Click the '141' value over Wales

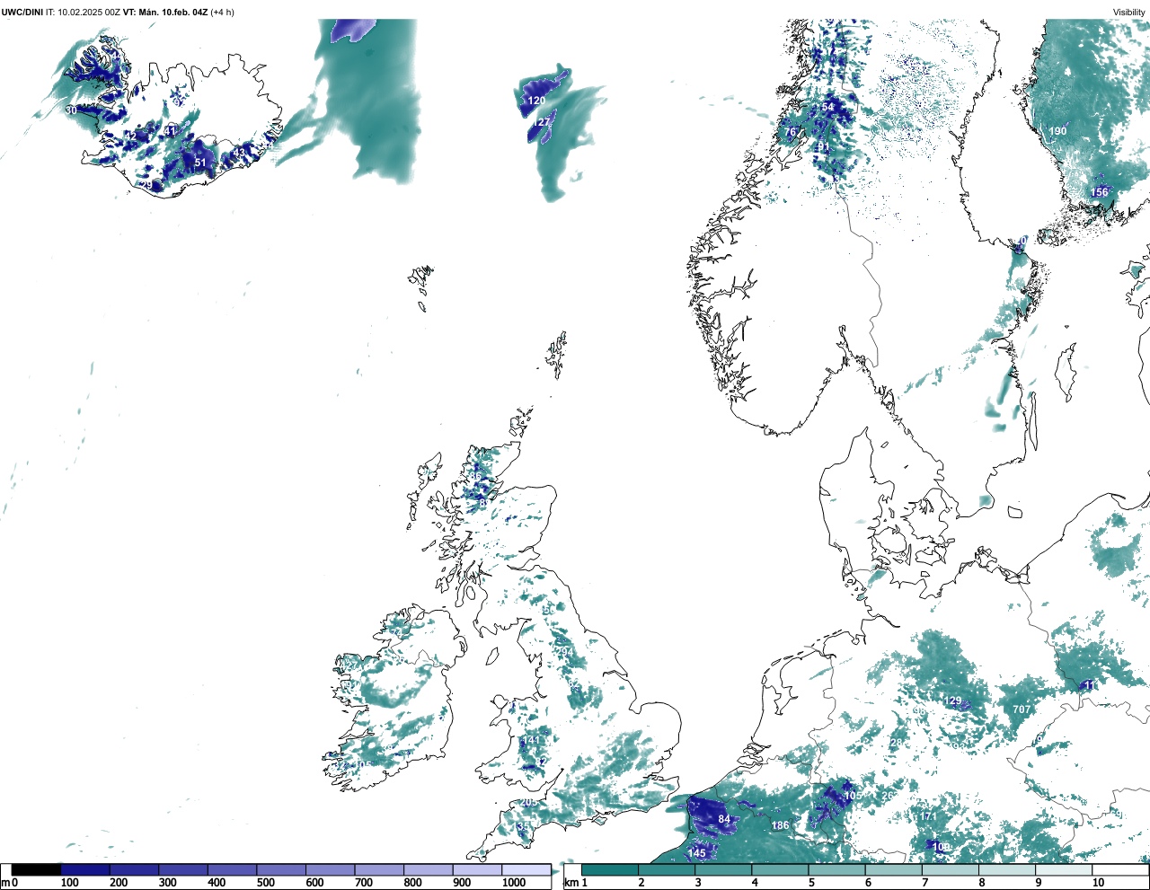click(532, 741)
